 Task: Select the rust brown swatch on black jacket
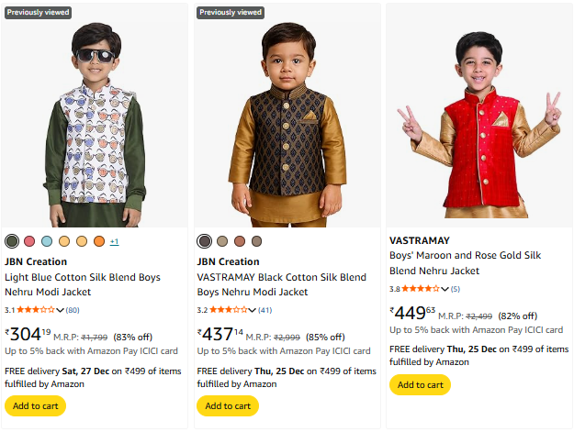click(x=239, y=241)
